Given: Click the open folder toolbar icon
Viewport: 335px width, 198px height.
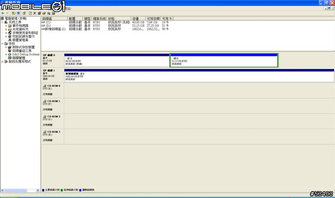Looking at the screenshot, I should click(44, 13).
